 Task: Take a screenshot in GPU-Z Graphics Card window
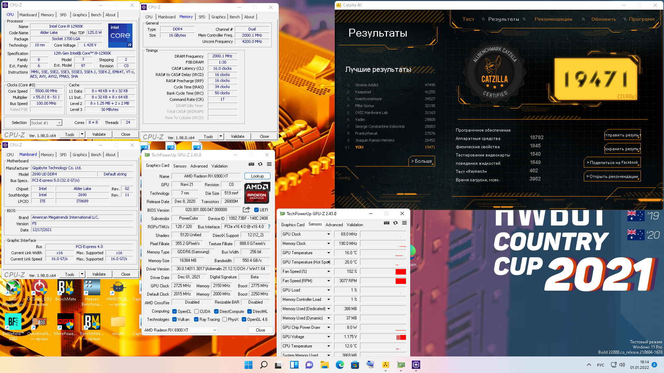tap(251, 164)
